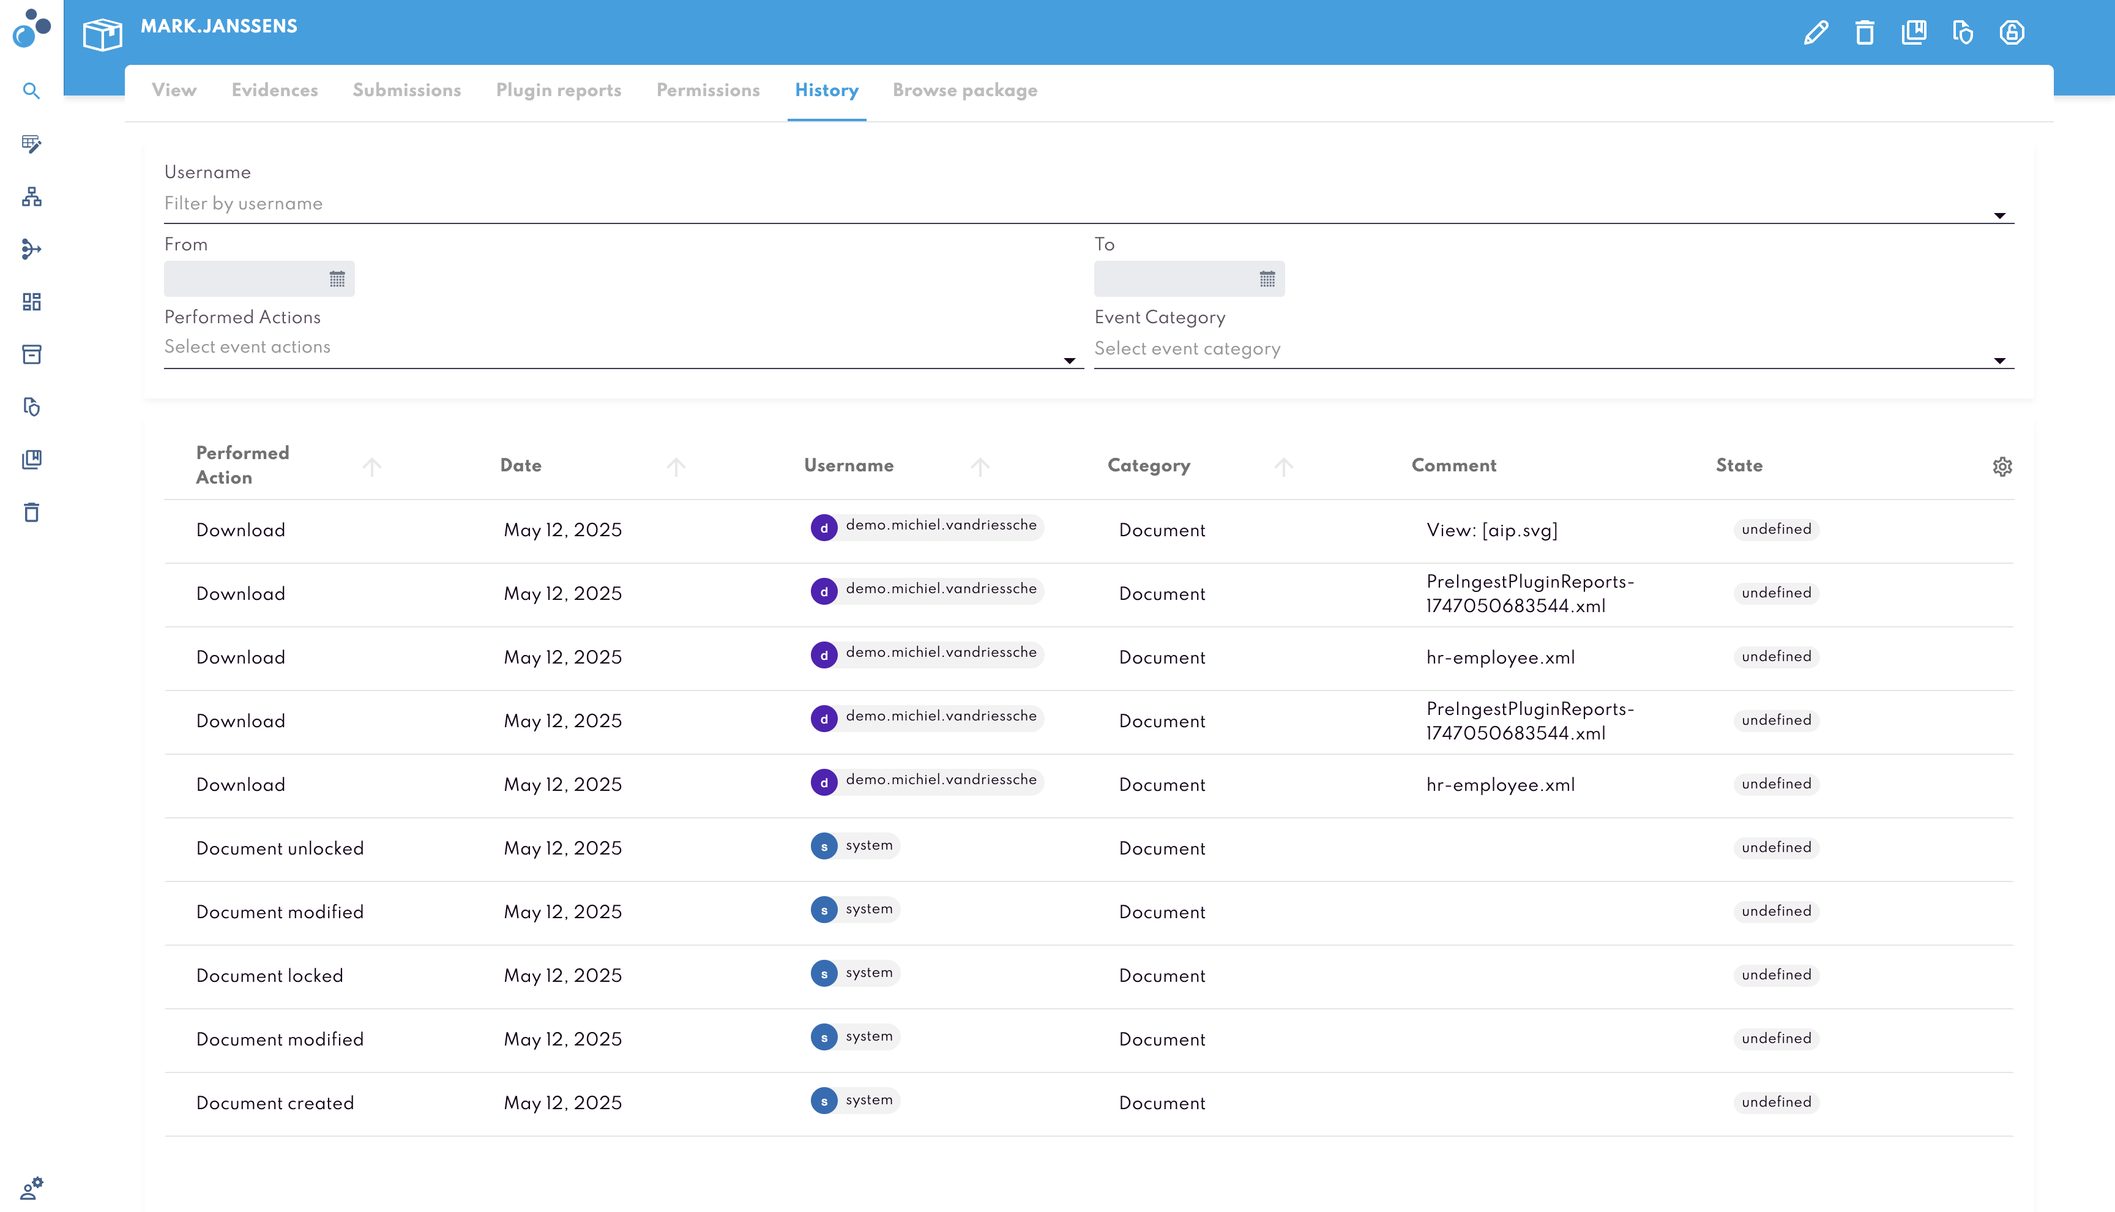Click the 'View: [aip.svg]' comment
This screenshot has width=2115, height=1212.
coord(1492,530)
